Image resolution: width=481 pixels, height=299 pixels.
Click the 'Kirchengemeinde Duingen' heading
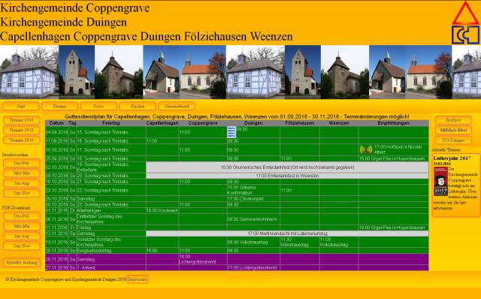[x=63, y=22]
